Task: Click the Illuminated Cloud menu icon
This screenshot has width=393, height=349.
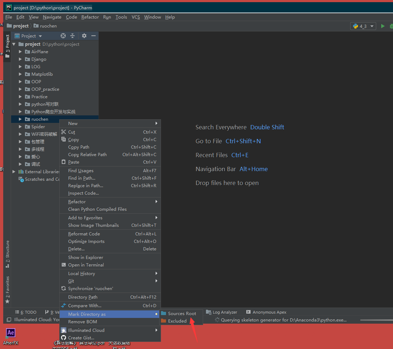Action: tap(64, 330)
